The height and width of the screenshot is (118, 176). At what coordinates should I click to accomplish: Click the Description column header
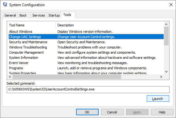(x=110, y=25)
